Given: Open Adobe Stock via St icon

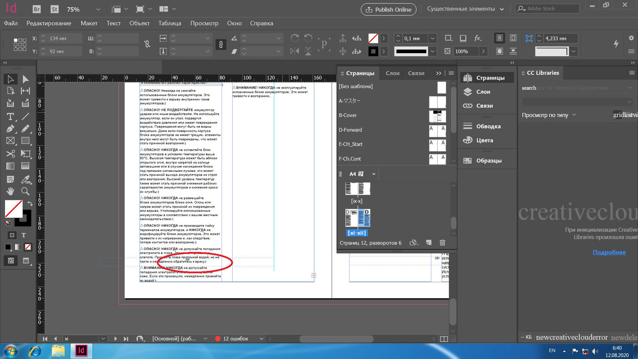Looking at the screenshot, I should click(x=54, y=9).
